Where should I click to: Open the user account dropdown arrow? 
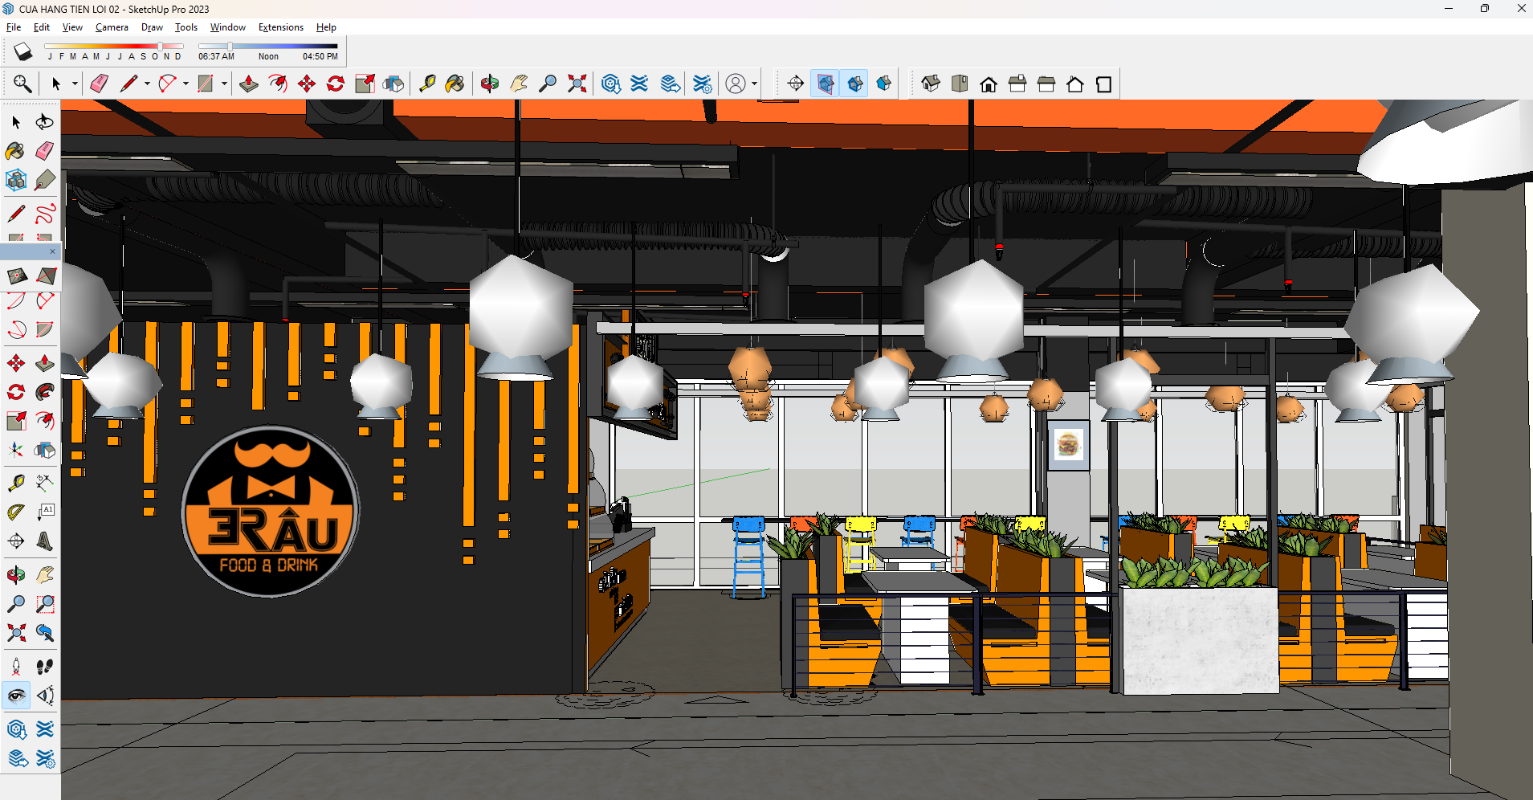click(x=754, y=84)
